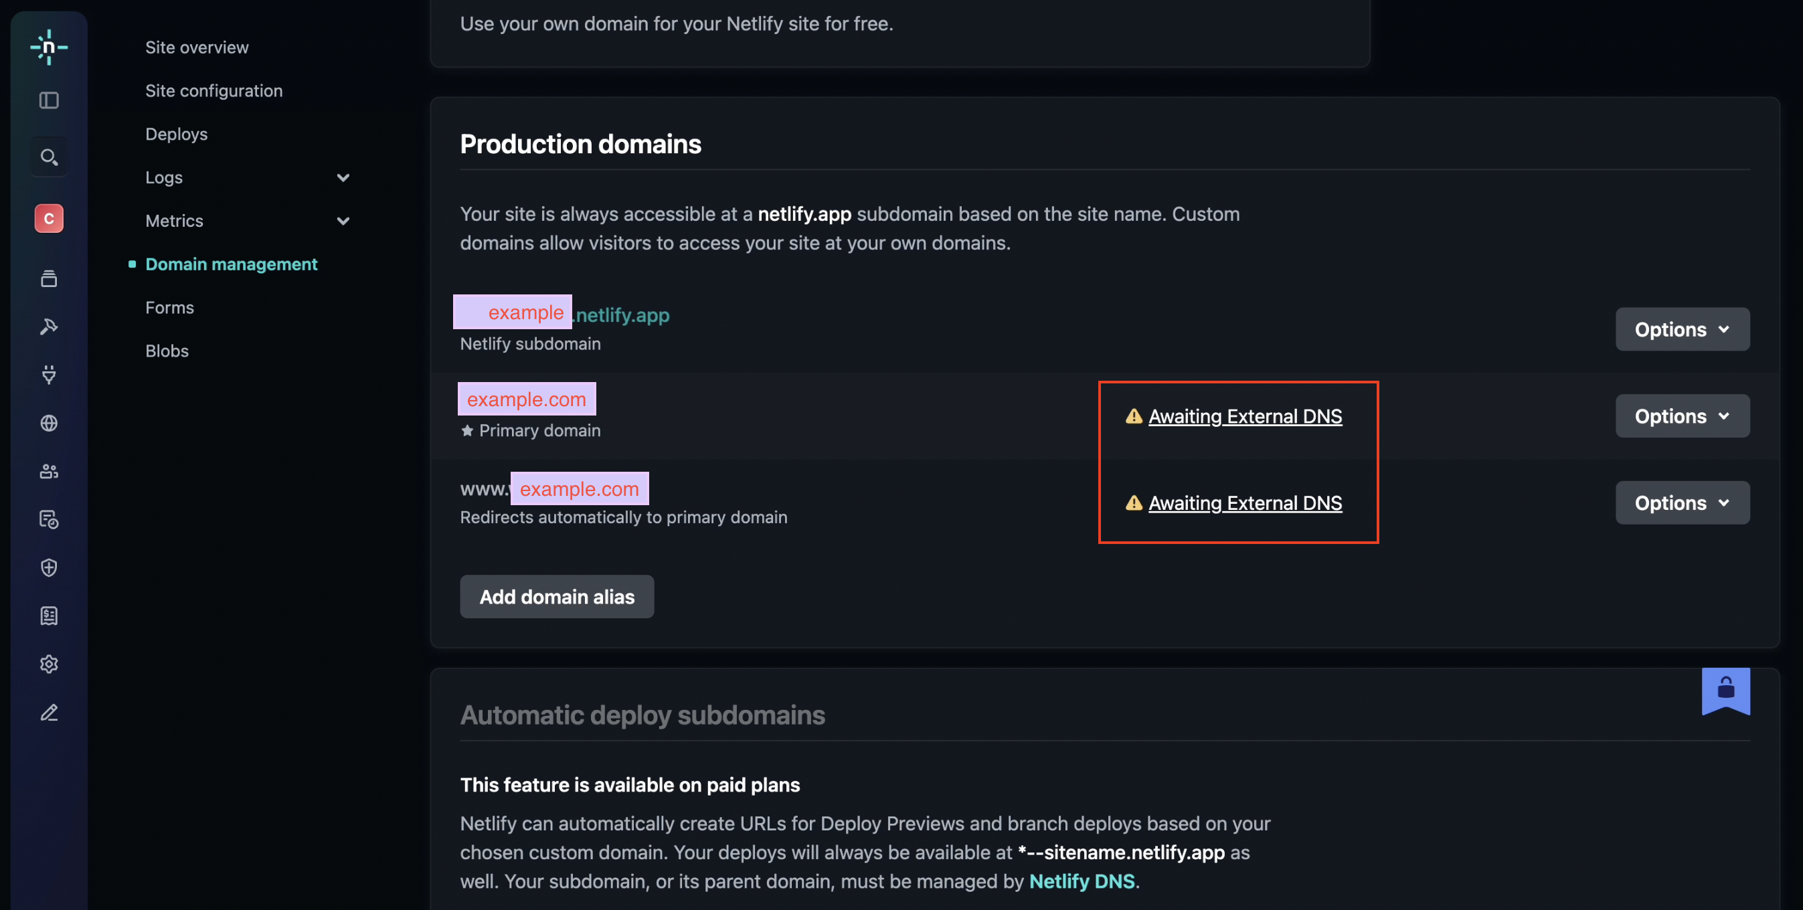Open the www.example.com domain link
Image resolution: width=1803 pixels, height=910 pixels.
coord(553,488)
